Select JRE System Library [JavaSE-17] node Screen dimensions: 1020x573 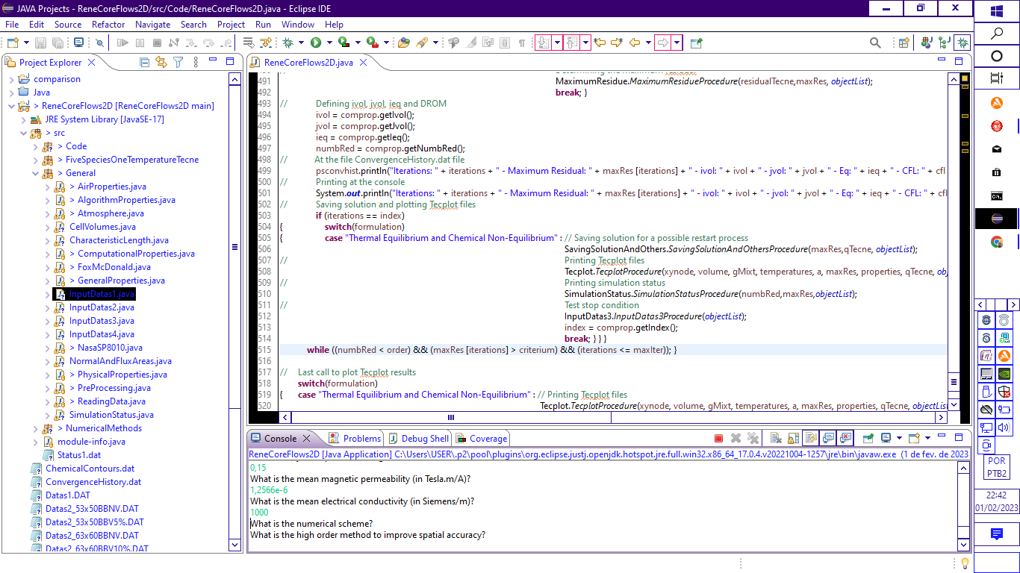pos(105,119)
